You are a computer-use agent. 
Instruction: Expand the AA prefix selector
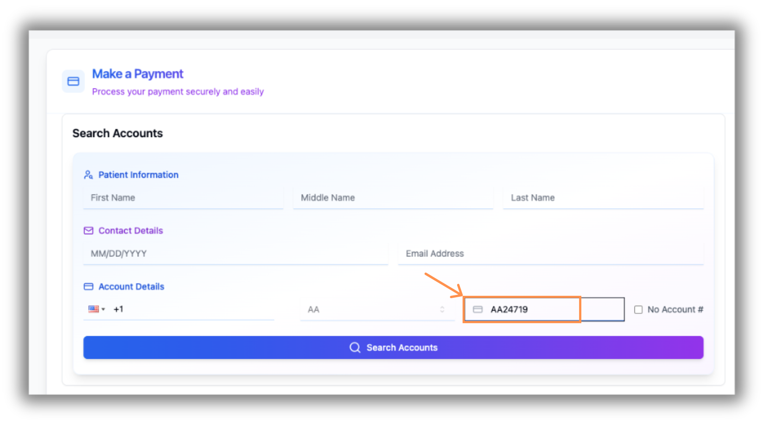coord(442,309)
